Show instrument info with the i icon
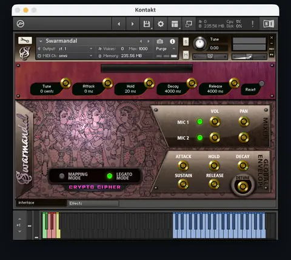 172,41
